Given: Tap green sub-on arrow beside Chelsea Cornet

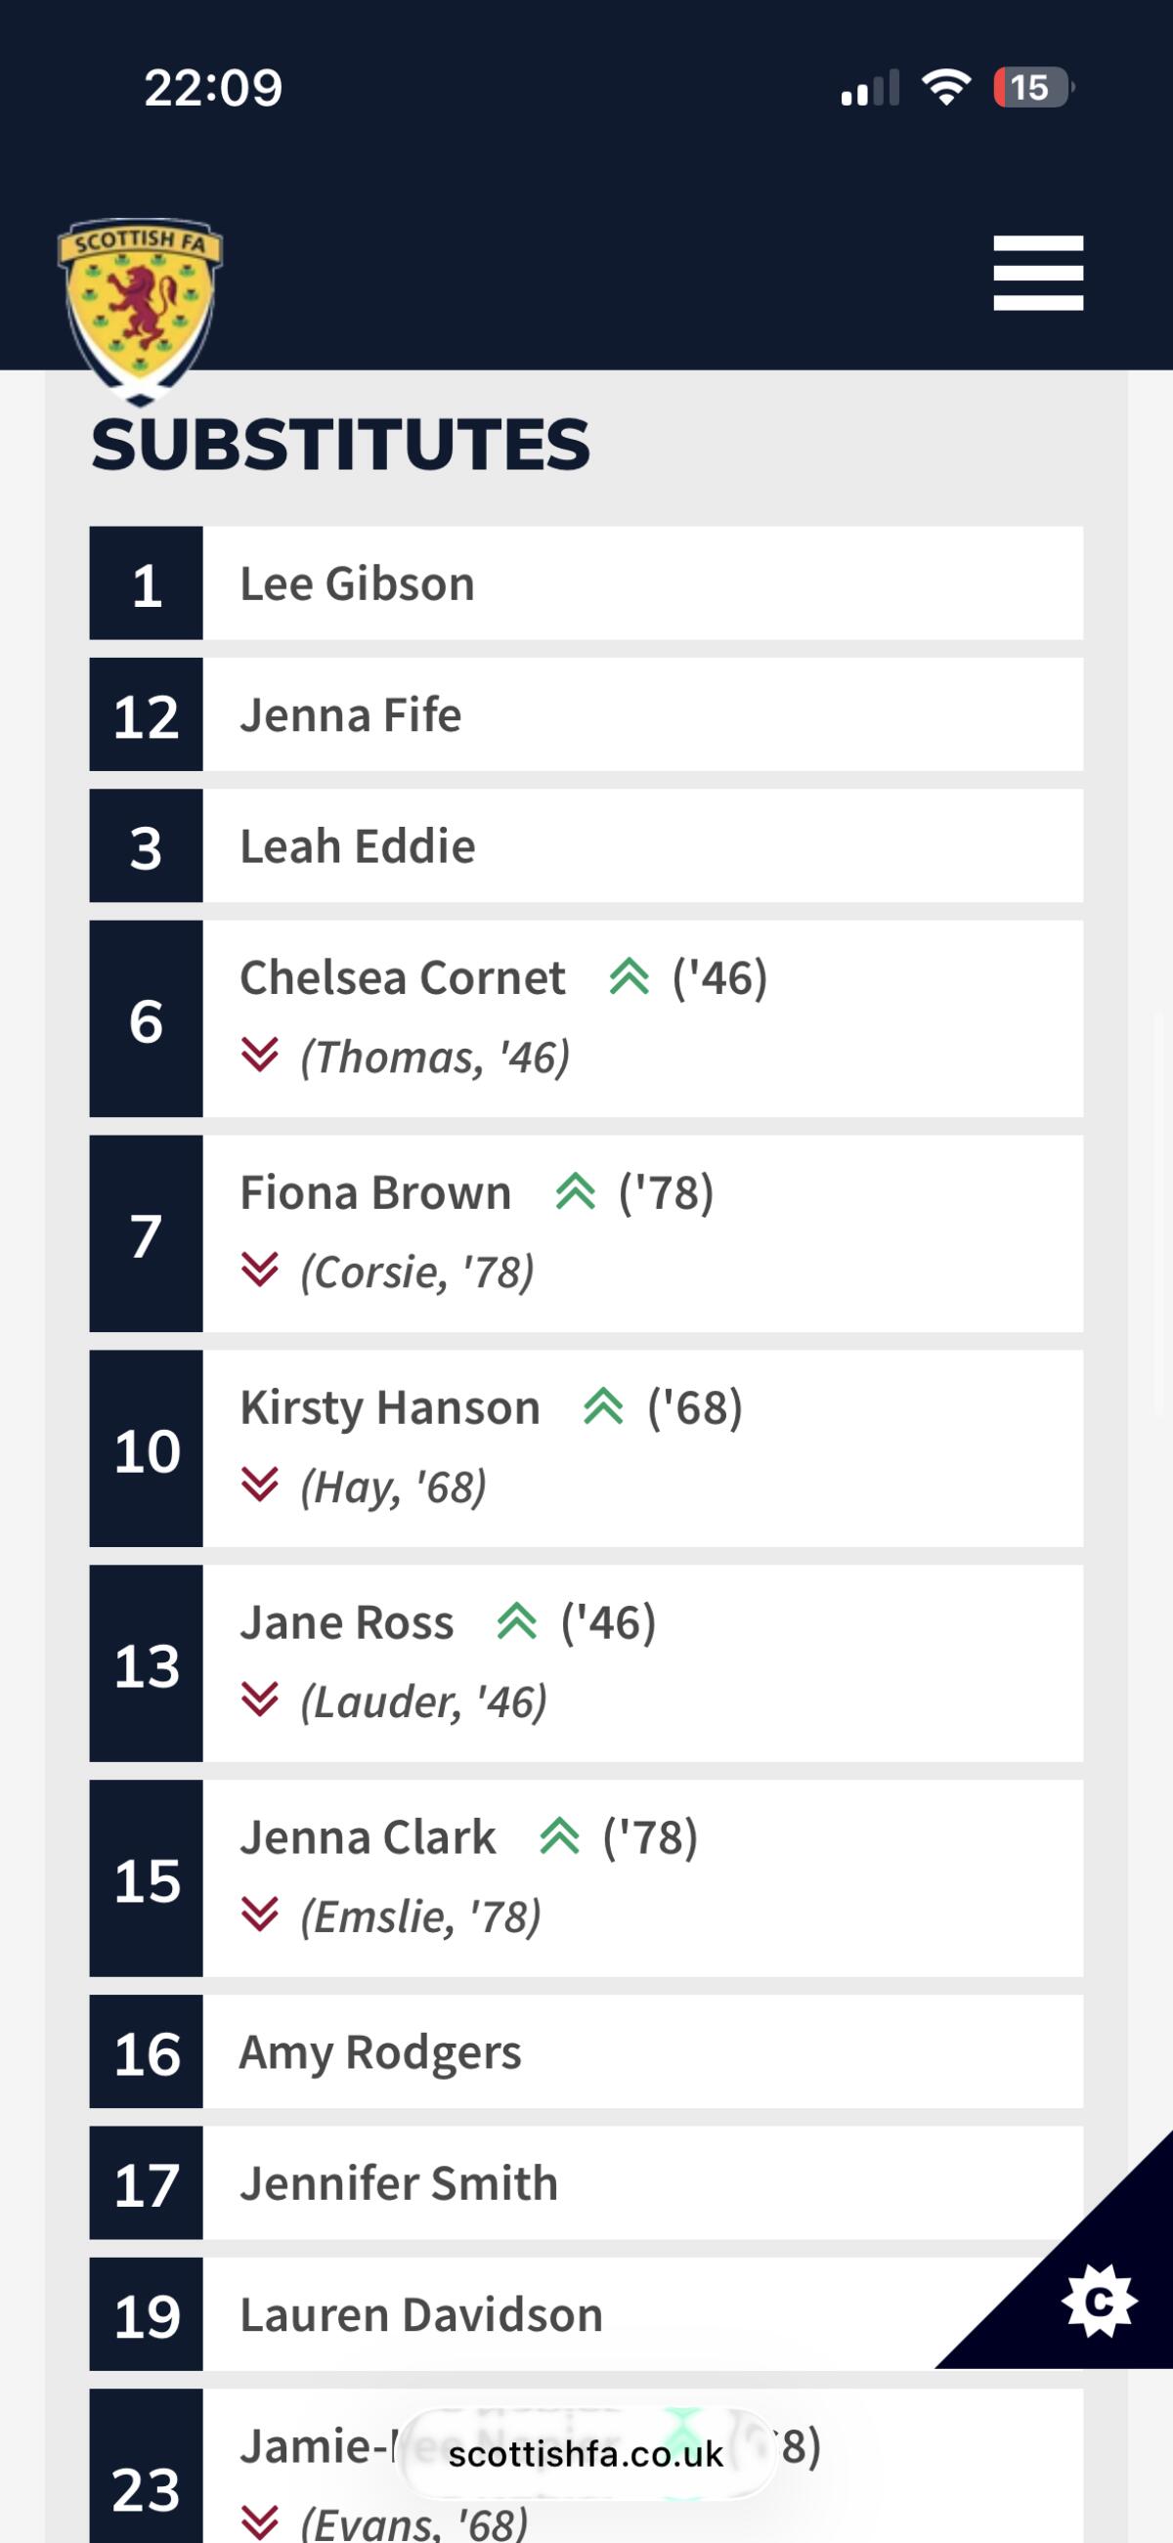Looking at the screenshot, I should pyautogui.click(x=629, y=977).
